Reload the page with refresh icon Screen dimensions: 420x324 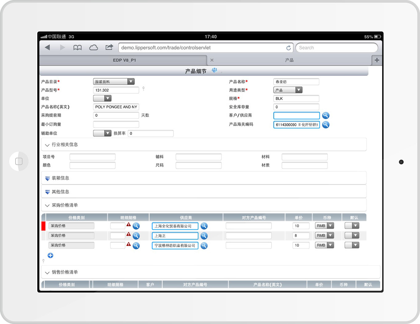coord(288,48)
